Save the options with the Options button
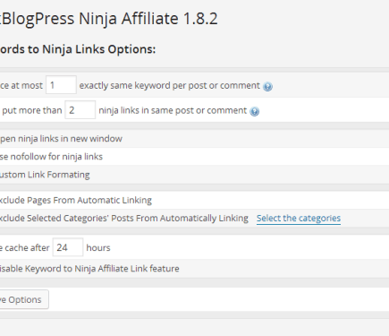This screenshot has width=389, height=336. pos(23,299)
